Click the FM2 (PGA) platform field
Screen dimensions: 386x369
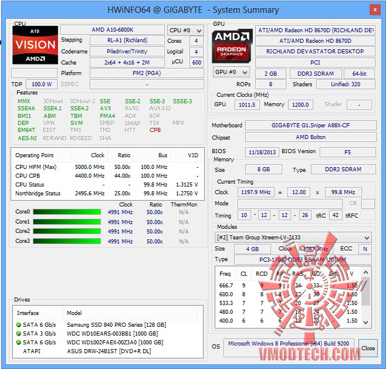tap(147, 73)
